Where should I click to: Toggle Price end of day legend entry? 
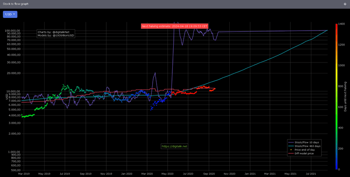tap(304, 150)
